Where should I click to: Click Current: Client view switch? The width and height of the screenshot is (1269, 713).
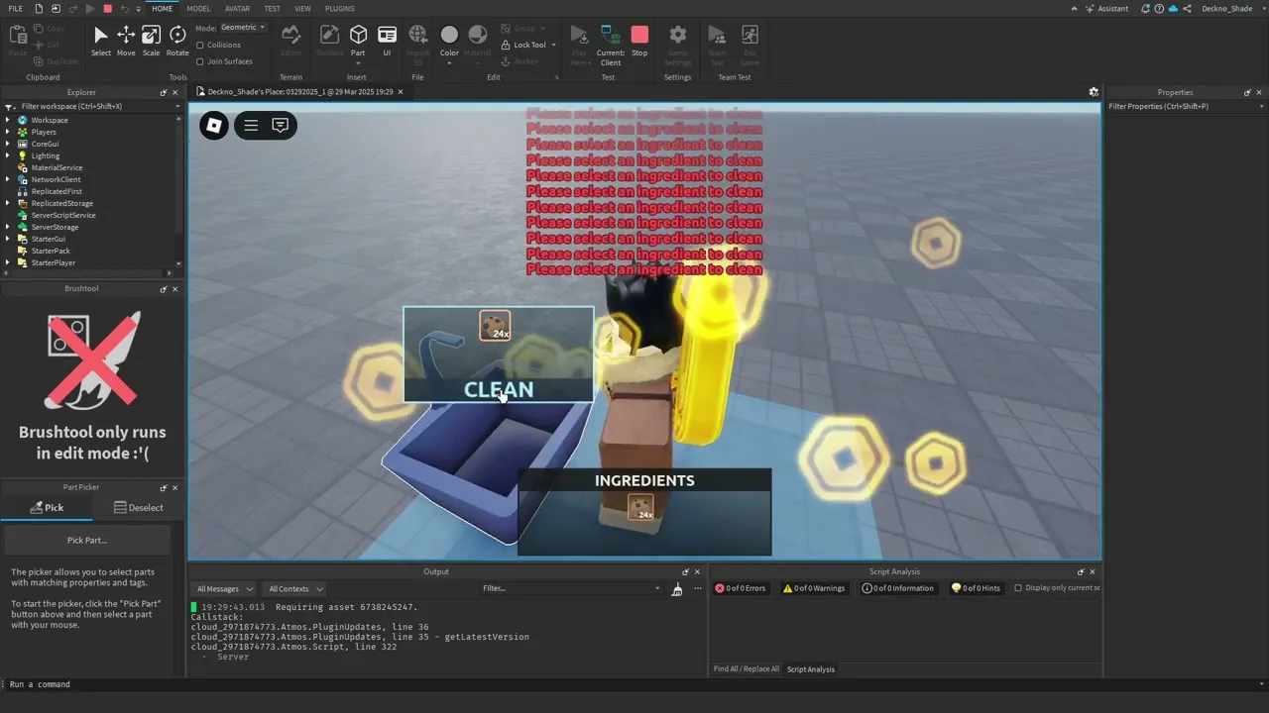coord(611,45)
